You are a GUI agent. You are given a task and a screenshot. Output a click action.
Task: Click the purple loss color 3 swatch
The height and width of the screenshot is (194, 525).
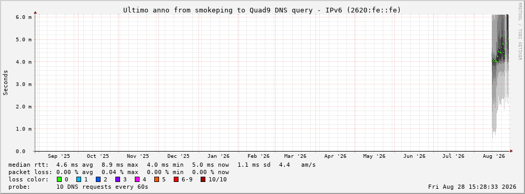(x=117, y=179)
